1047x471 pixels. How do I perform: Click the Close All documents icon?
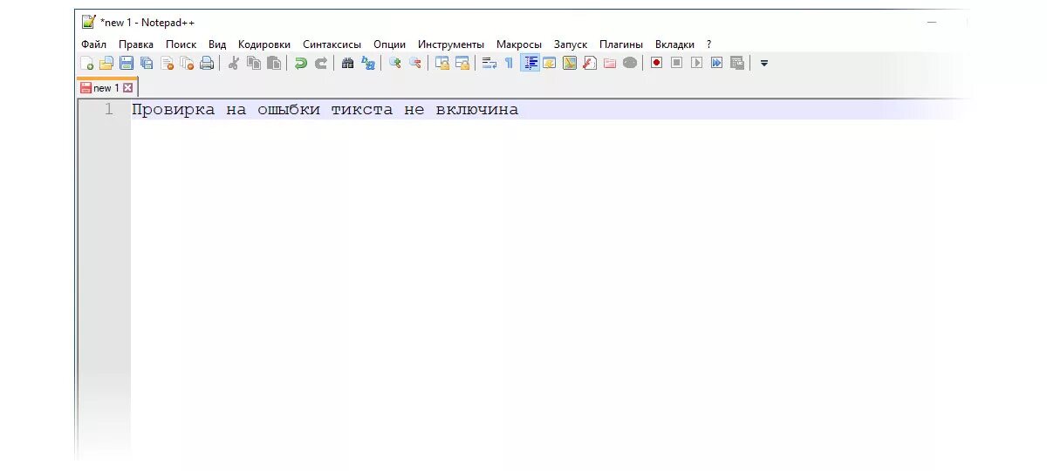pyautogui.click(x=187, y=63)
